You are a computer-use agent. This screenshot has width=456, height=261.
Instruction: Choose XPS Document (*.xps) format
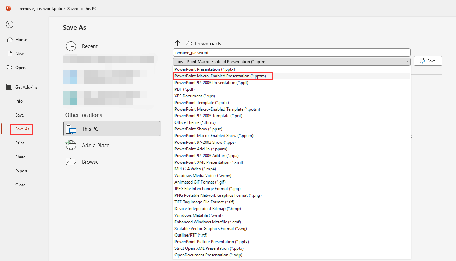click(292, 96)
